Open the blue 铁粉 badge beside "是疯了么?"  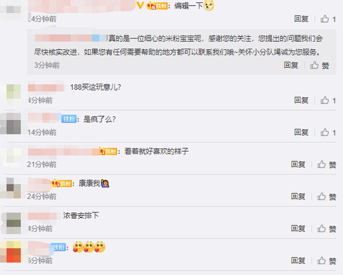[x=69, y=119]
